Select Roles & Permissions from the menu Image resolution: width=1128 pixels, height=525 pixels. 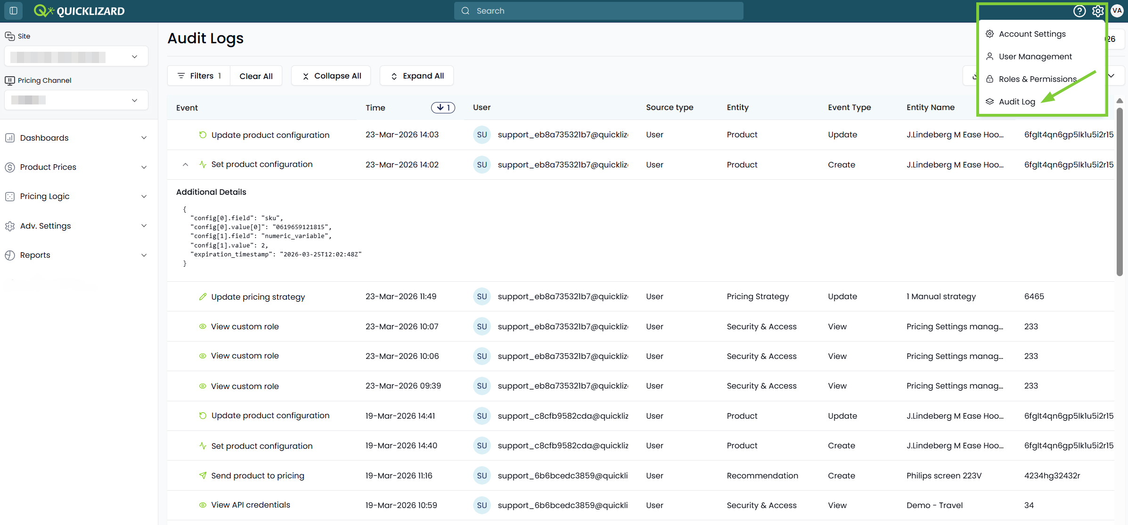pos(1038,79)
